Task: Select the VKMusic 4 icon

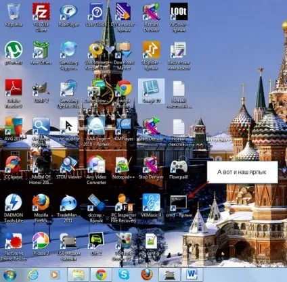Action: click(x=151, y=202)
